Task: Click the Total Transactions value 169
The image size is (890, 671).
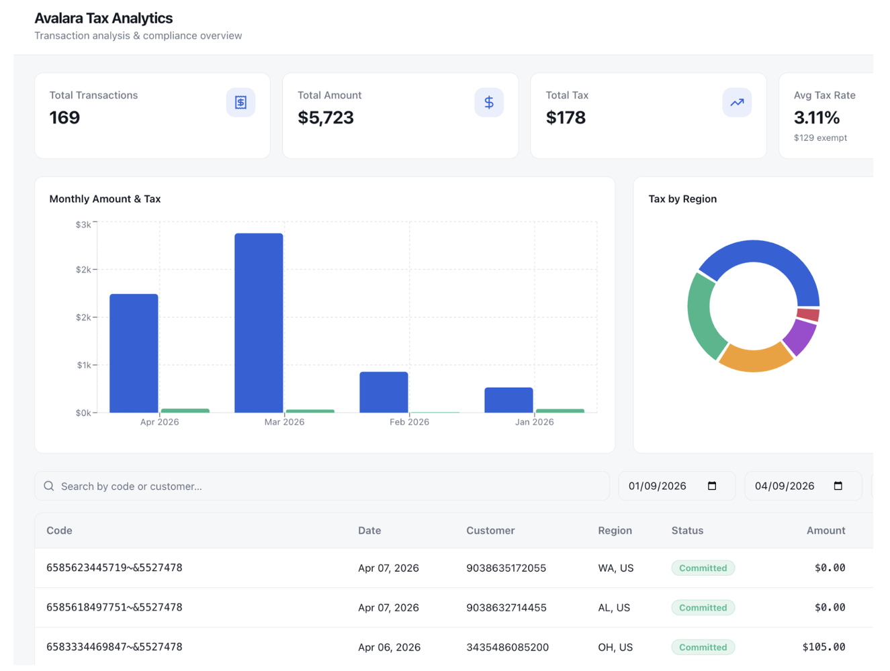Action: [64, 117]
